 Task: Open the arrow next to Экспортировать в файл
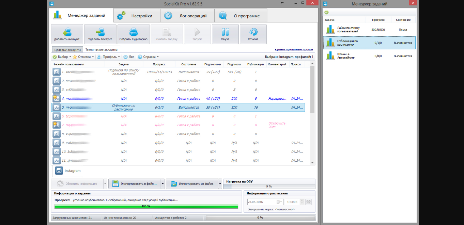163,184
